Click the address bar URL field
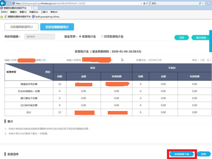Image resolution: width=212 pixels, height=159 pixels. click(76, 3)
